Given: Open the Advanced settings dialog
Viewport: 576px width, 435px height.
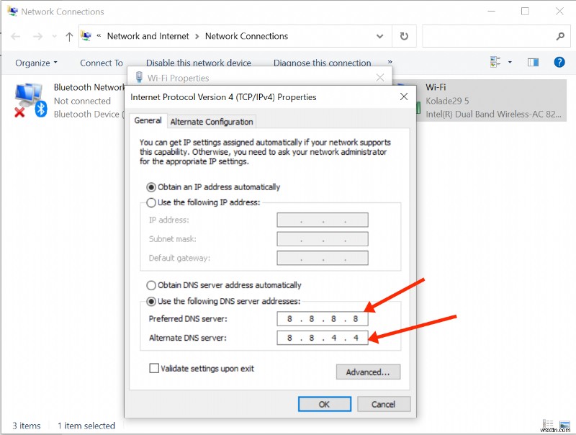Looking at the screenshot, I should coord(368,372).
